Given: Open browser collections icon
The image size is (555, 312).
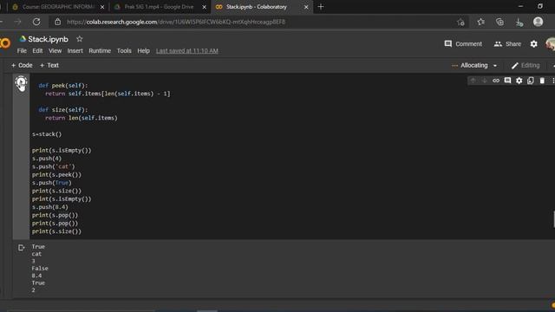Looking at the screenshot, I should pyautogui.click(x=499, y=22).
